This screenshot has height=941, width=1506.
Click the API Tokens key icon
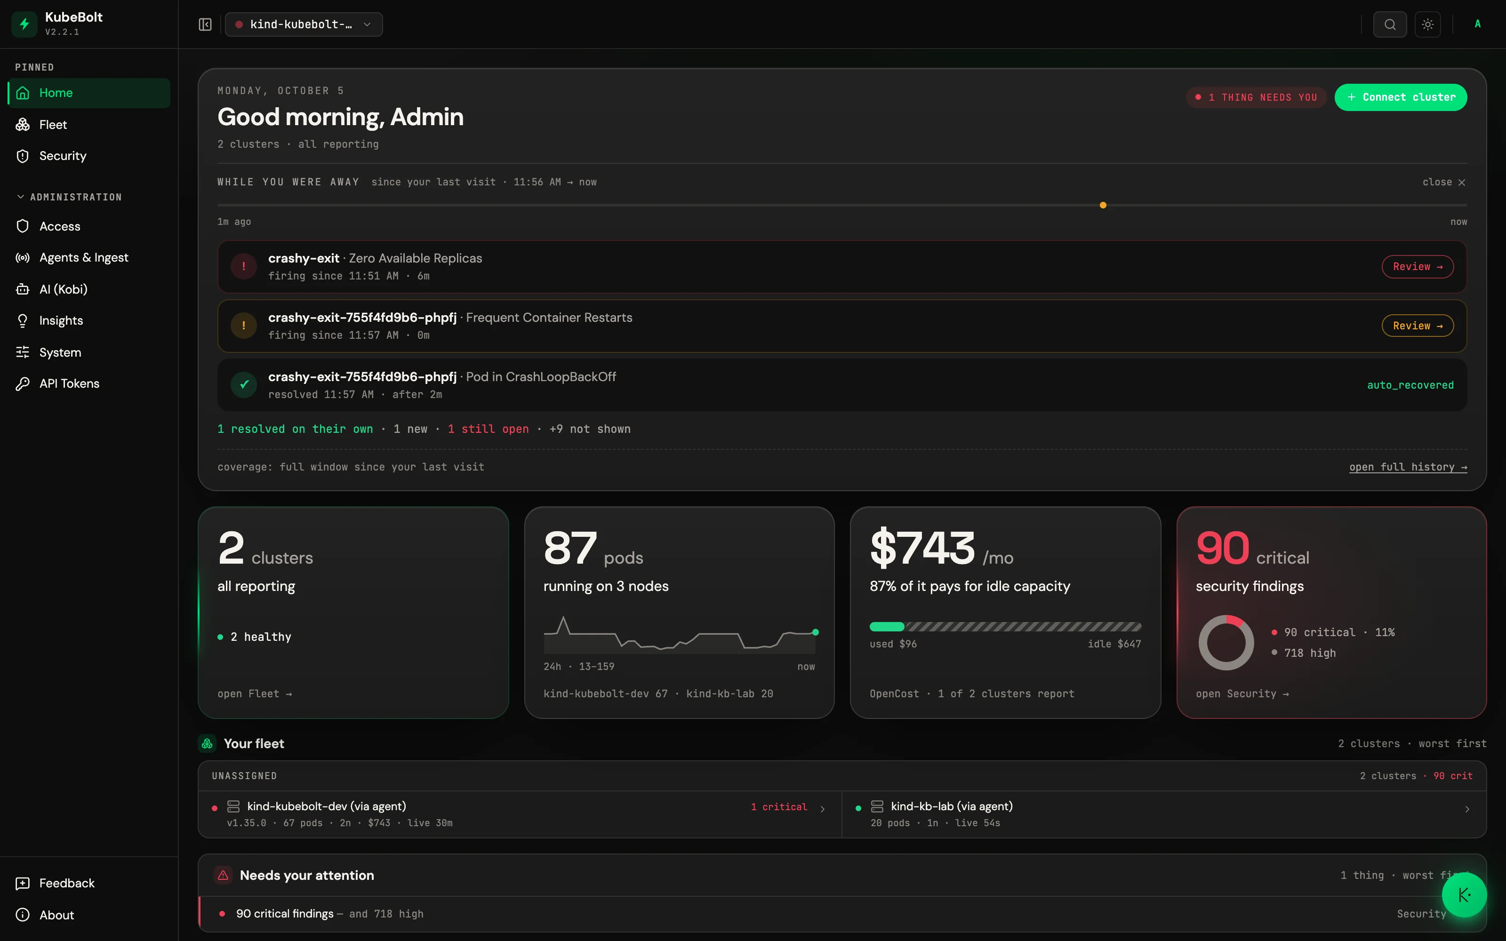tap(23, 383)
